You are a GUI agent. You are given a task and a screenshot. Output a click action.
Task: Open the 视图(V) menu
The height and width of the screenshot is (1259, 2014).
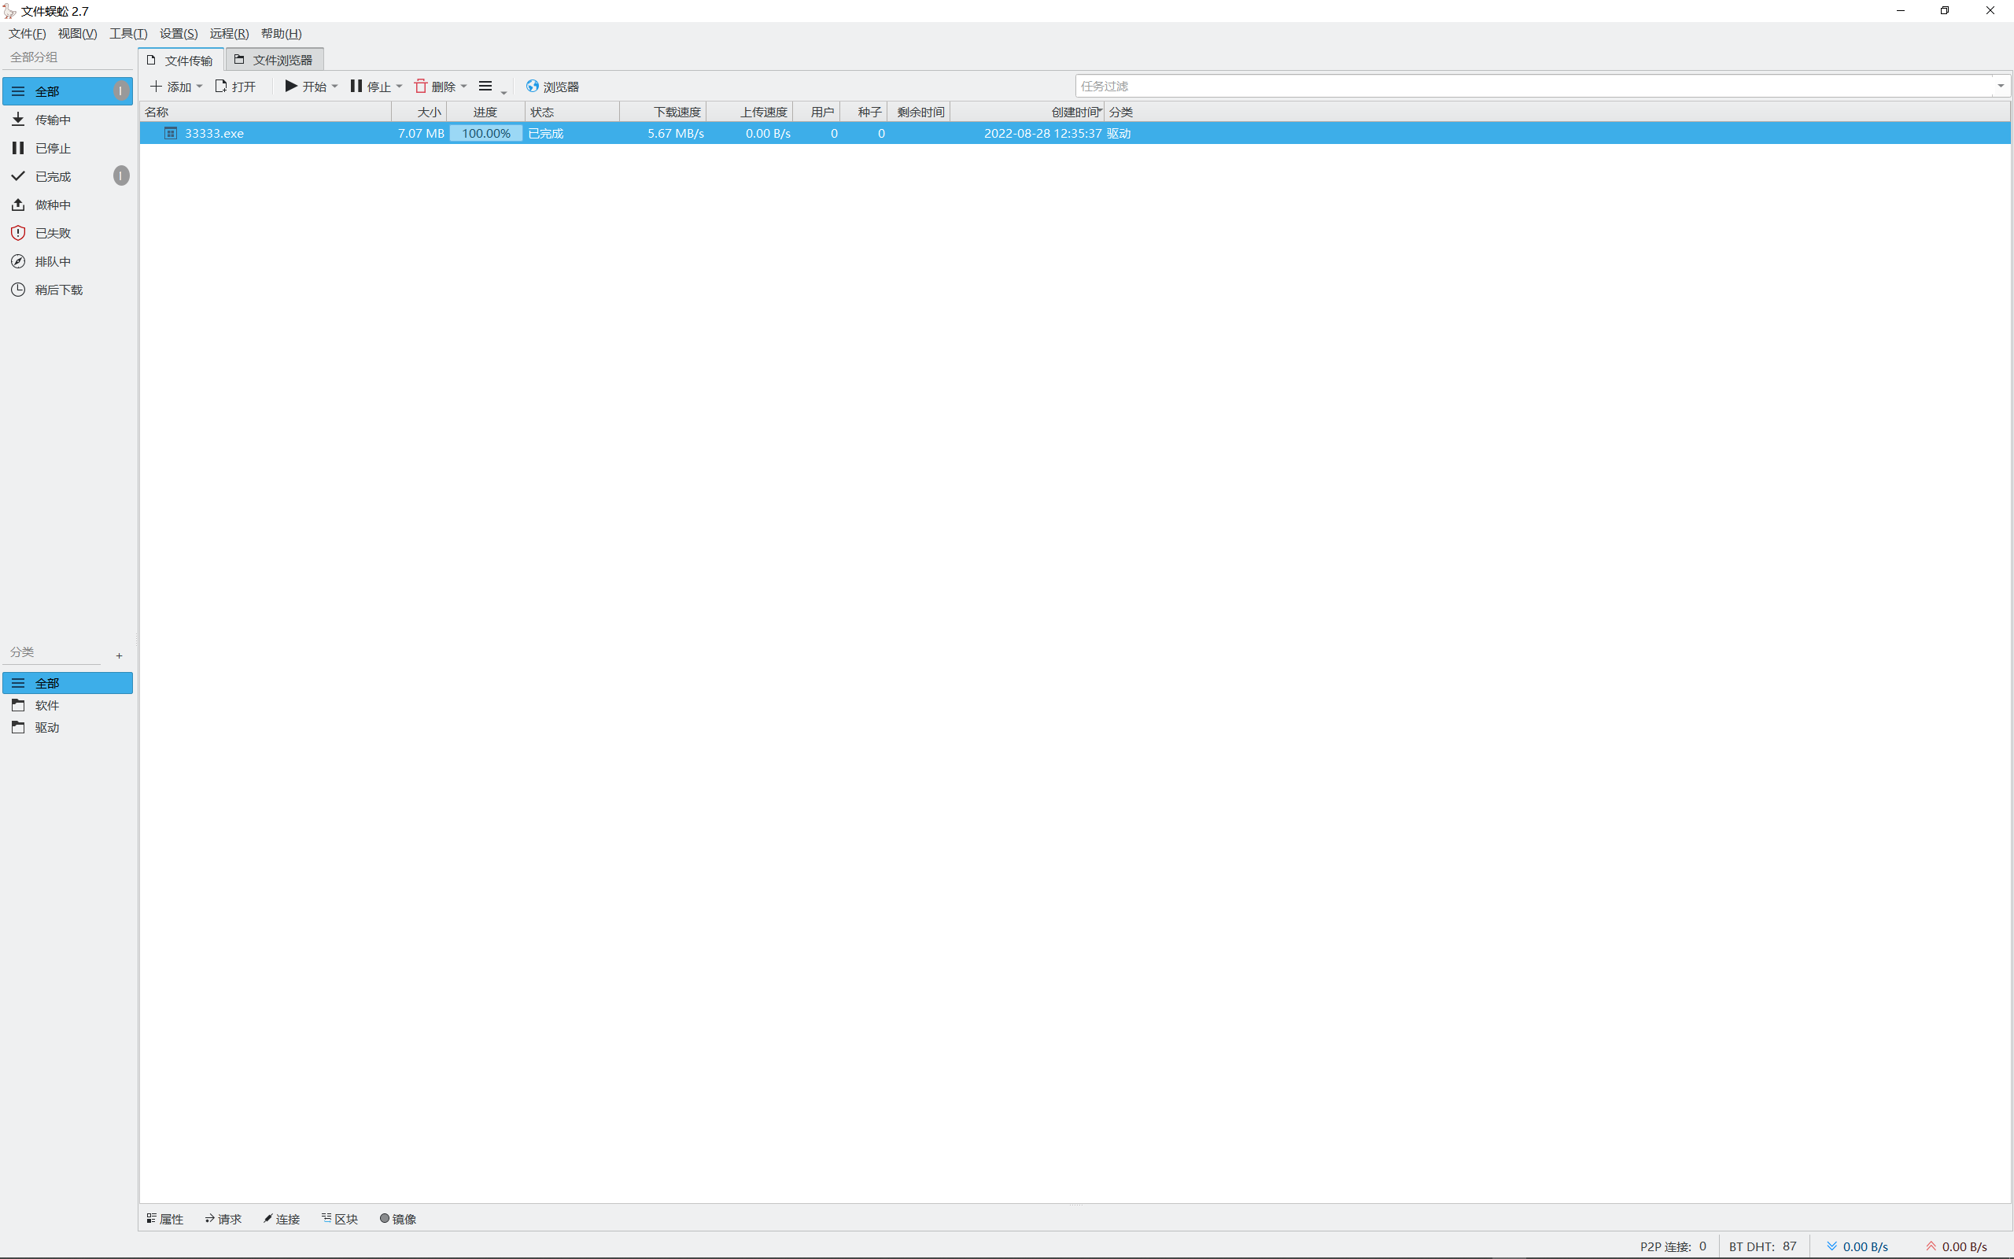77,33
